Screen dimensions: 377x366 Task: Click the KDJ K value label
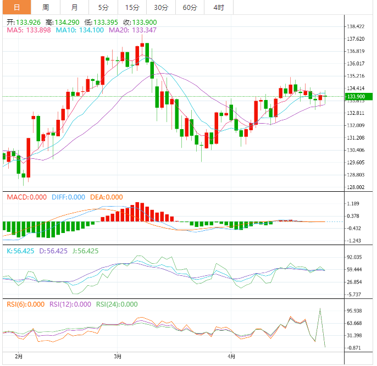tap(21, 251)
